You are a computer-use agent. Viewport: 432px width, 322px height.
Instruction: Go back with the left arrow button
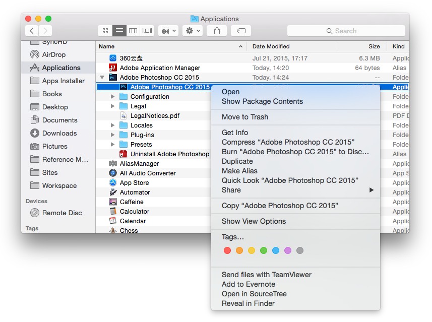click(32, 31)
